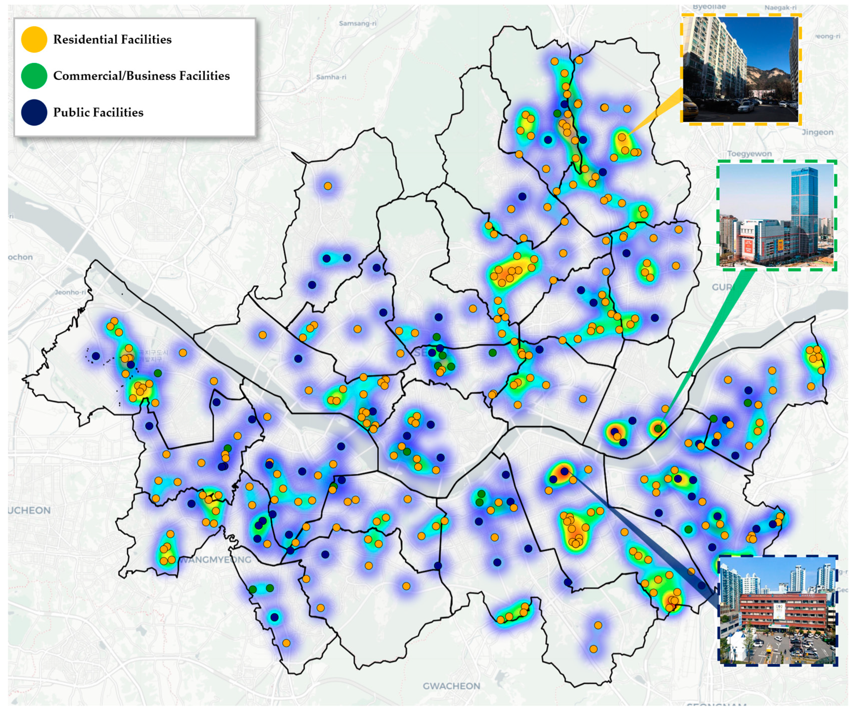Screen dimensions: 852x709
Task: Click the lone orange marker in the northwest district
Action: 328,186
